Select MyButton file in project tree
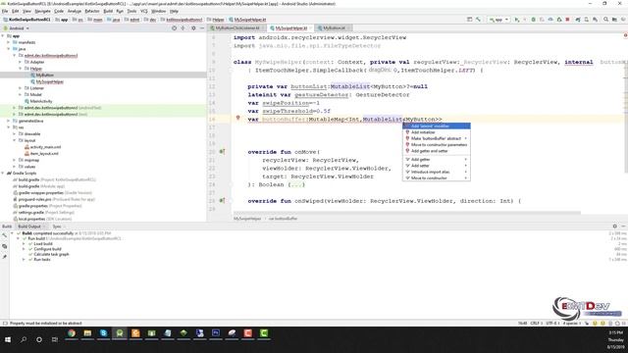This screenshot has height=353, width=628. [x=44, y=76]
